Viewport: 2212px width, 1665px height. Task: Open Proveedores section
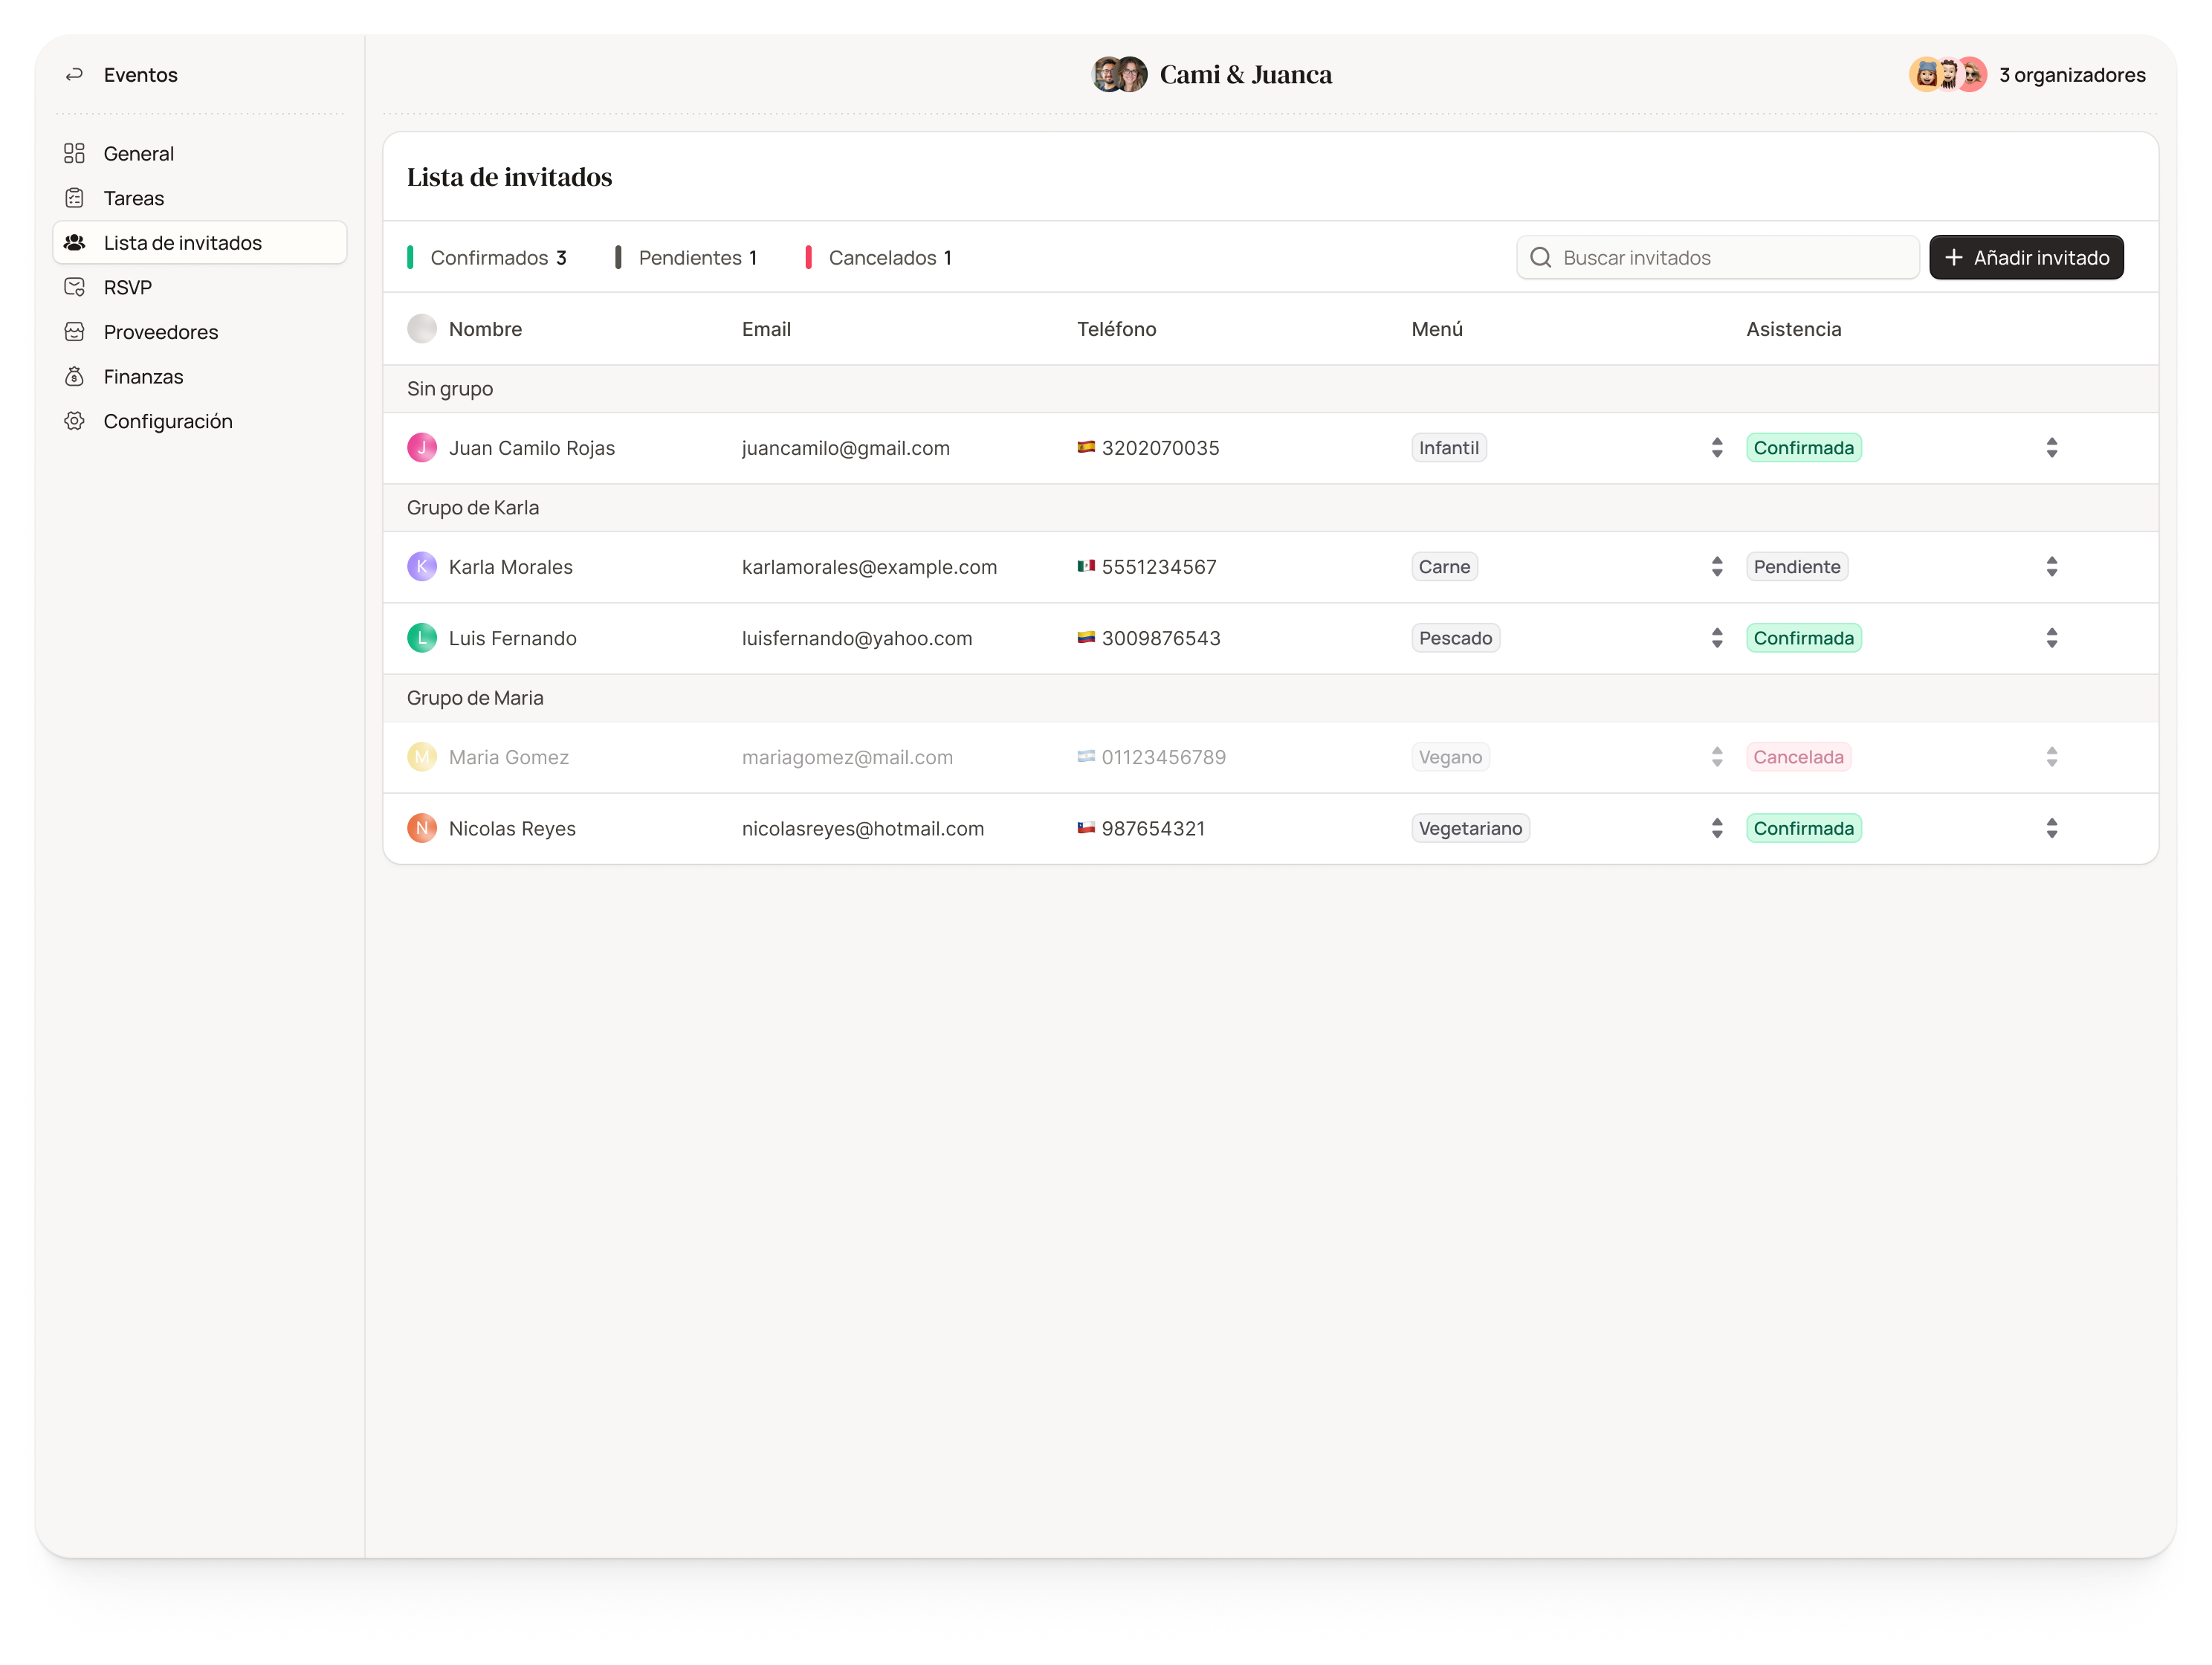pyautogui.click(x=200, y=331)
